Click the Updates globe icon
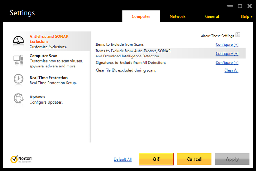 pos(18,98)
